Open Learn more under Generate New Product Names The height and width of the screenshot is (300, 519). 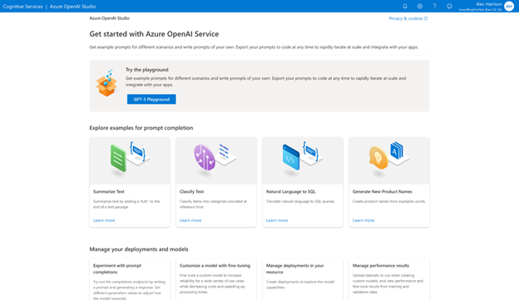coord(363,220)
